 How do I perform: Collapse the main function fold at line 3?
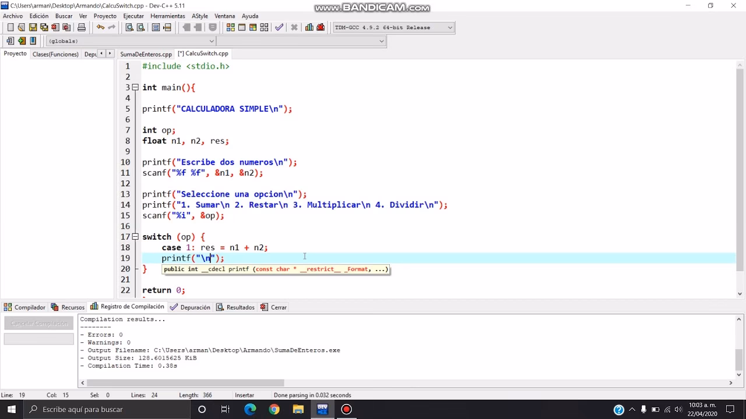135,87
